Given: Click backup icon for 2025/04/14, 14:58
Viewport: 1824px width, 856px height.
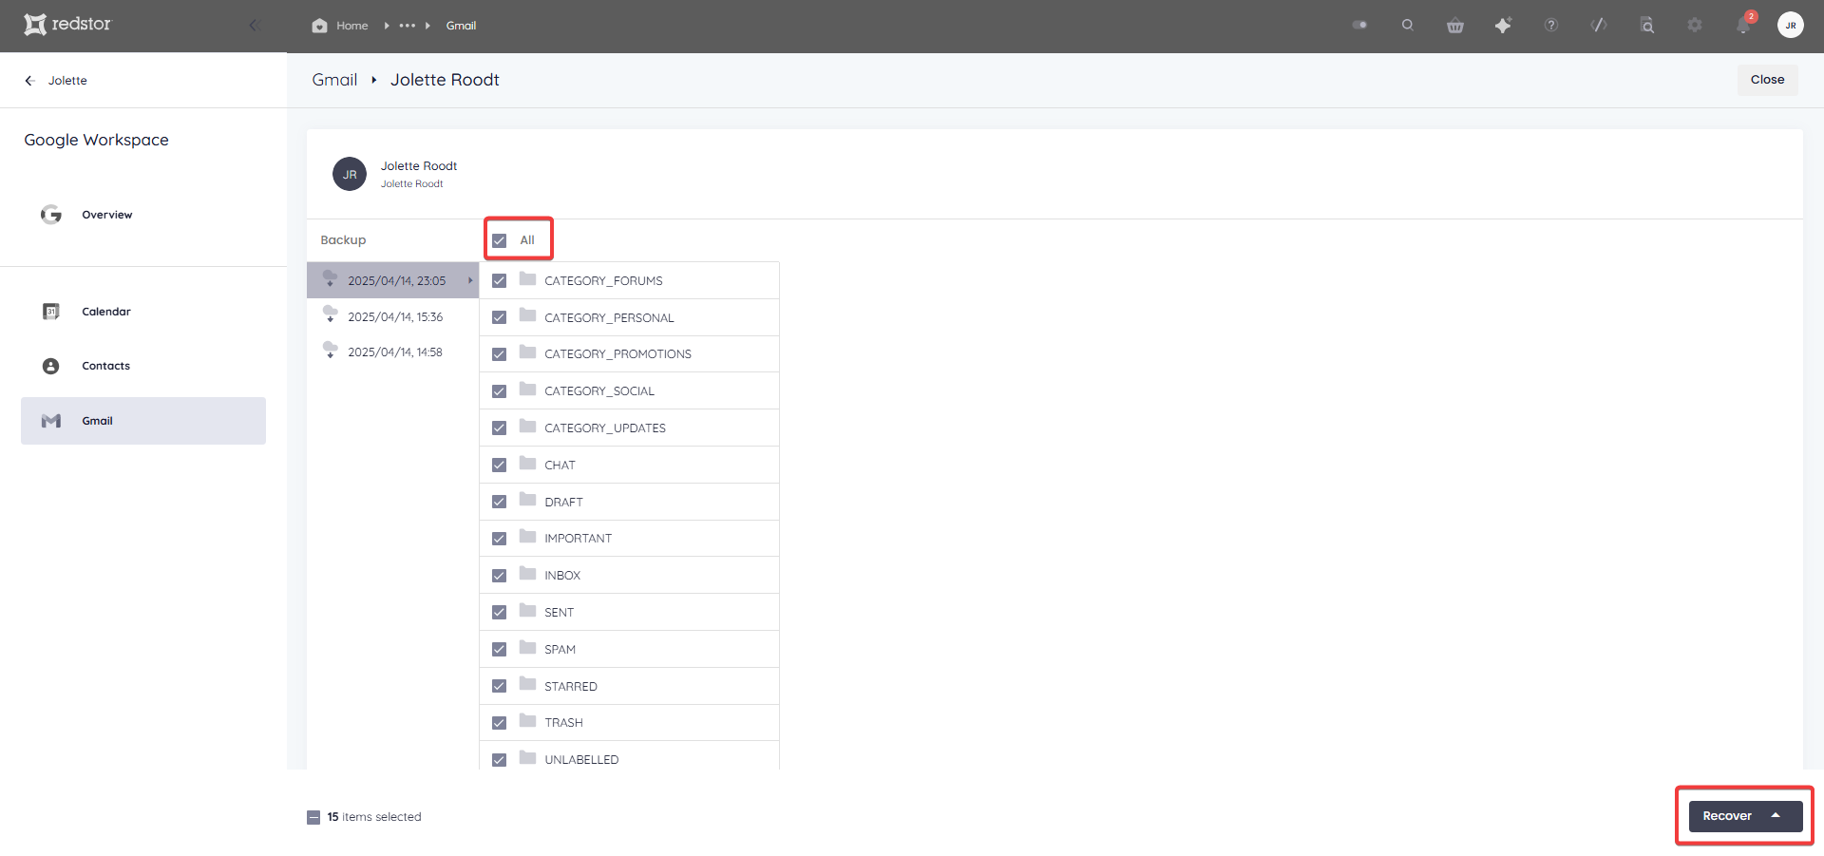Looking at the screenshot, I should tap(331, 350).
